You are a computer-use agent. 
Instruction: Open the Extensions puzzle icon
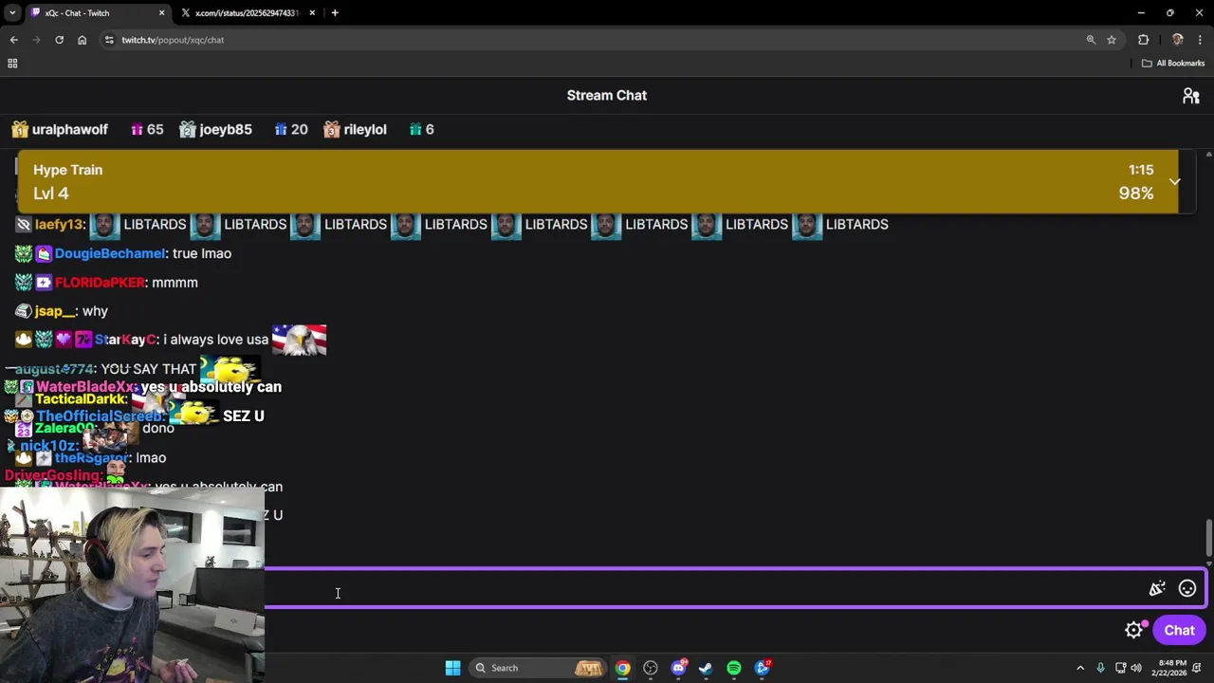[1143, 40]
